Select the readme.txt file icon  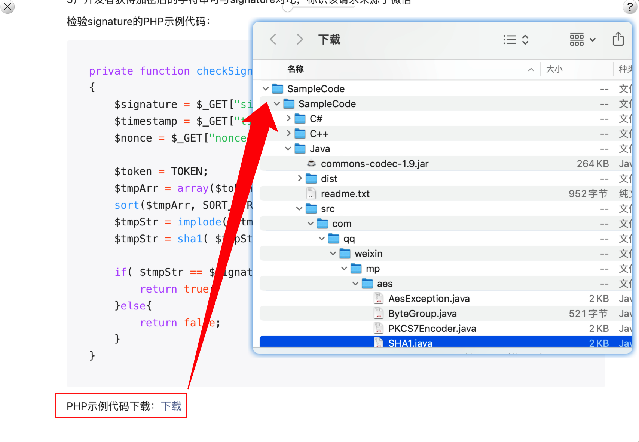[x=311, y=194]
